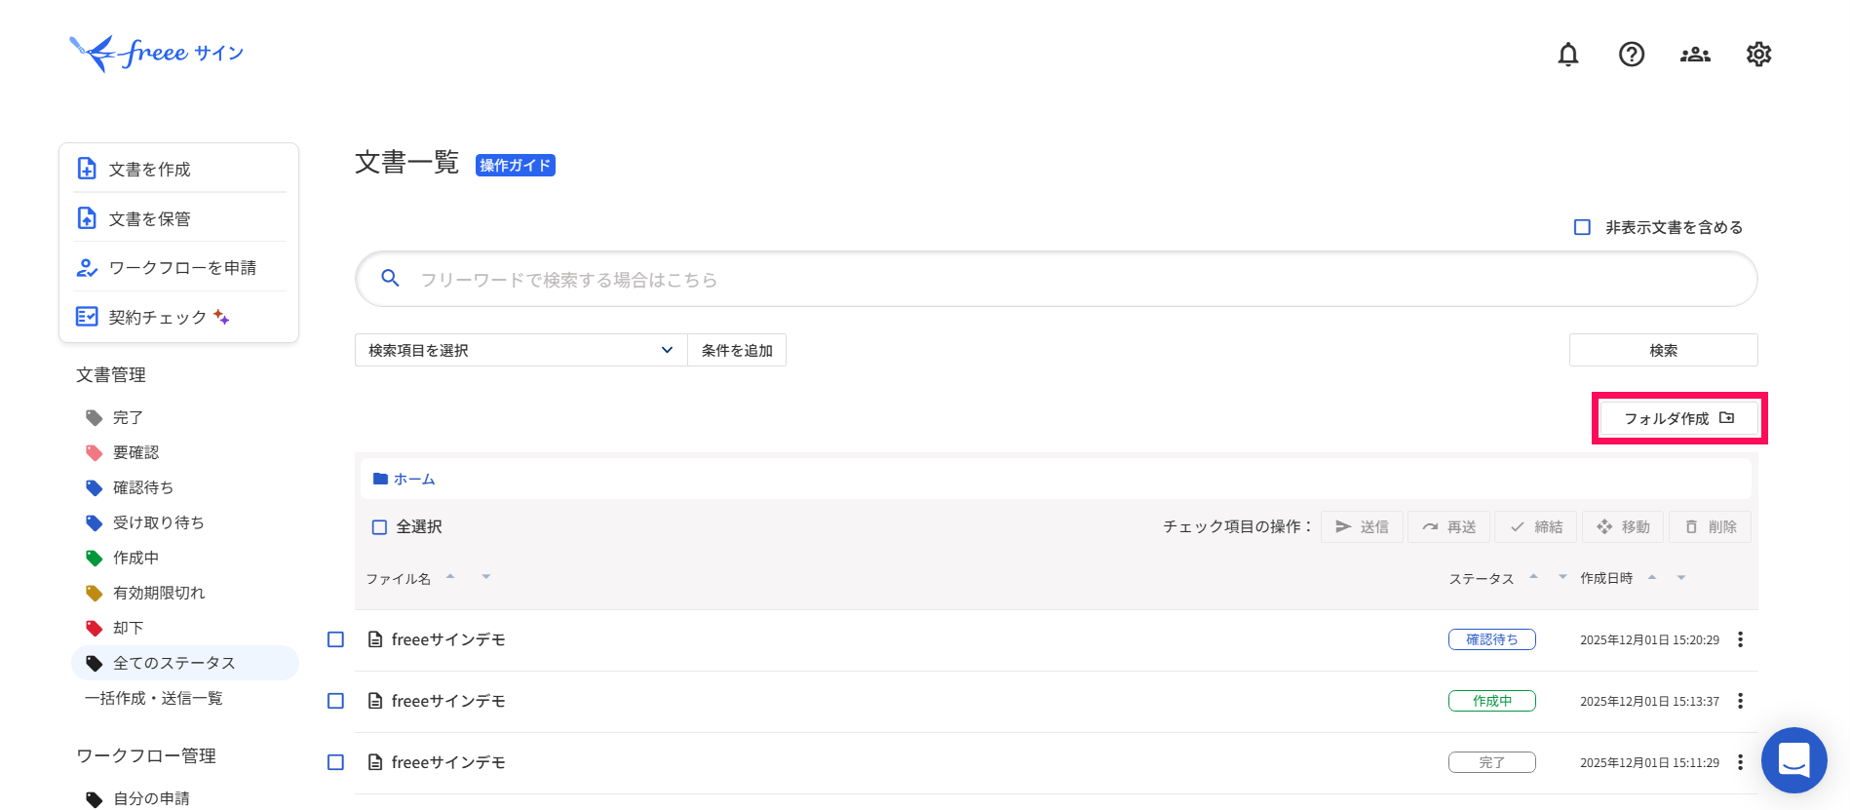1850x810 pixels.
Task: Click the 検索 button
Action: [x=1663, y=350]
